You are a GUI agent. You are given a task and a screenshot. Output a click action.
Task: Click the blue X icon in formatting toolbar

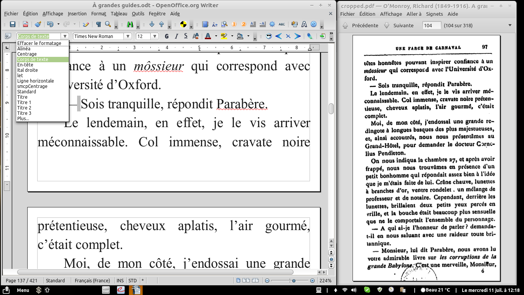click(288, 36)
